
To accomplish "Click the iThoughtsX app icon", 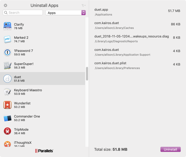I will pyautogui.click(x=7, y=144).
